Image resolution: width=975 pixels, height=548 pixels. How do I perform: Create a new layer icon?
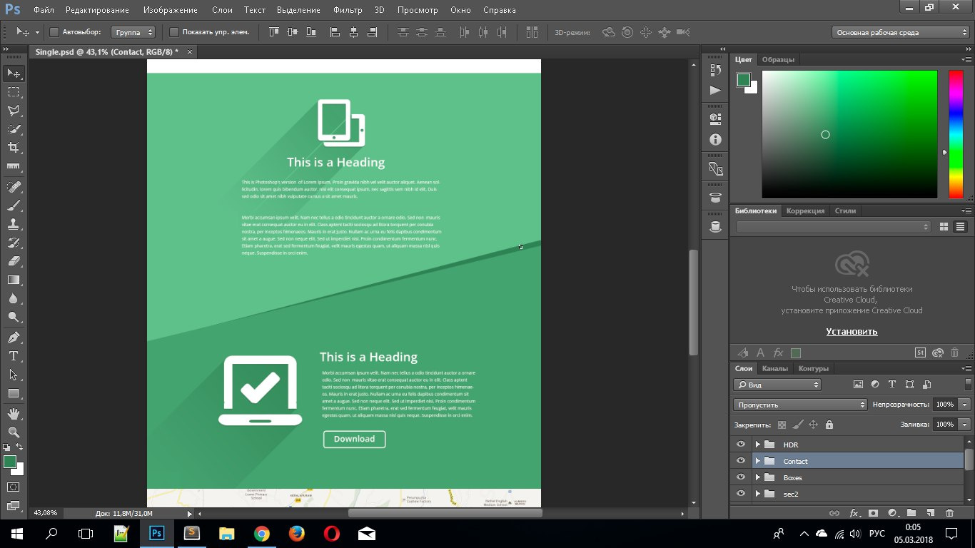[930, 513]
